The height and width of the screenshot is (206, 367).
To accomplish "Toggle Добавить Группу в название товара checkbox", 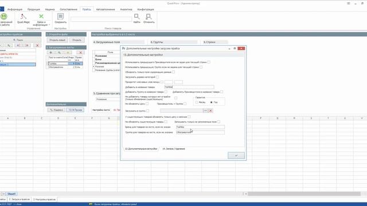I will pyautogui.click(x=166, y=92).
